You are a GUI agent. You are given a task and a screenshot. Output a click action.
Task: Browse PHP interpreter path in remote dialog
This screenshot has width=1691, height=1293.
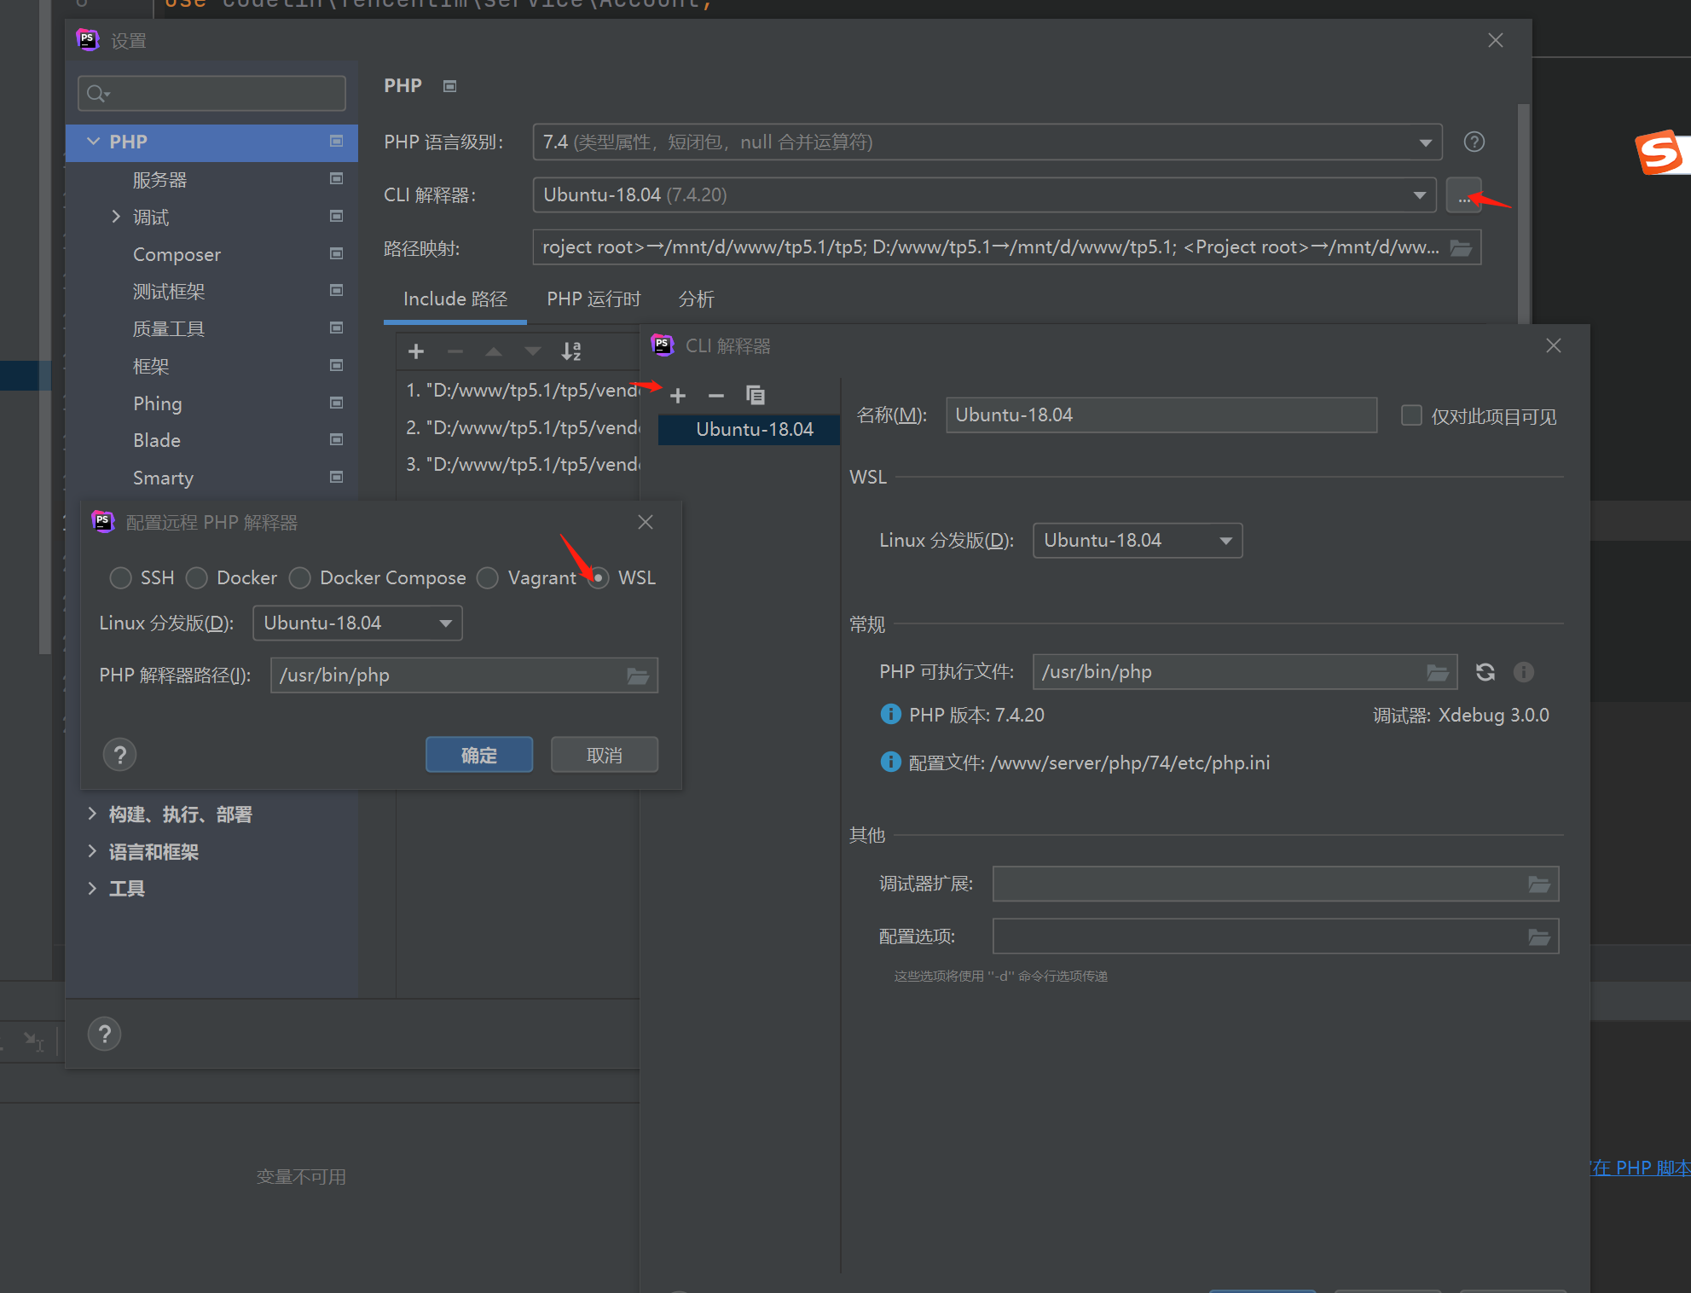click(x=638, y=675)
